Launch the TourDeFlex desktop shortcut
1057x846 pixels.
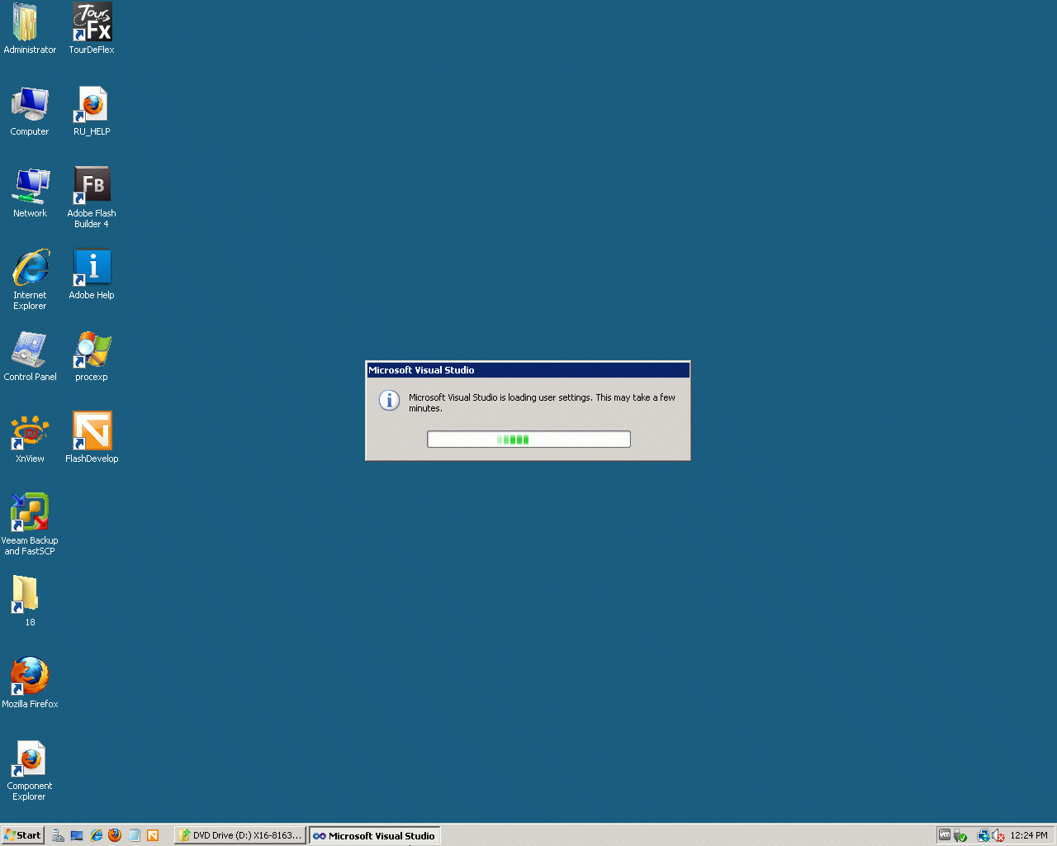tap(92, 28)
